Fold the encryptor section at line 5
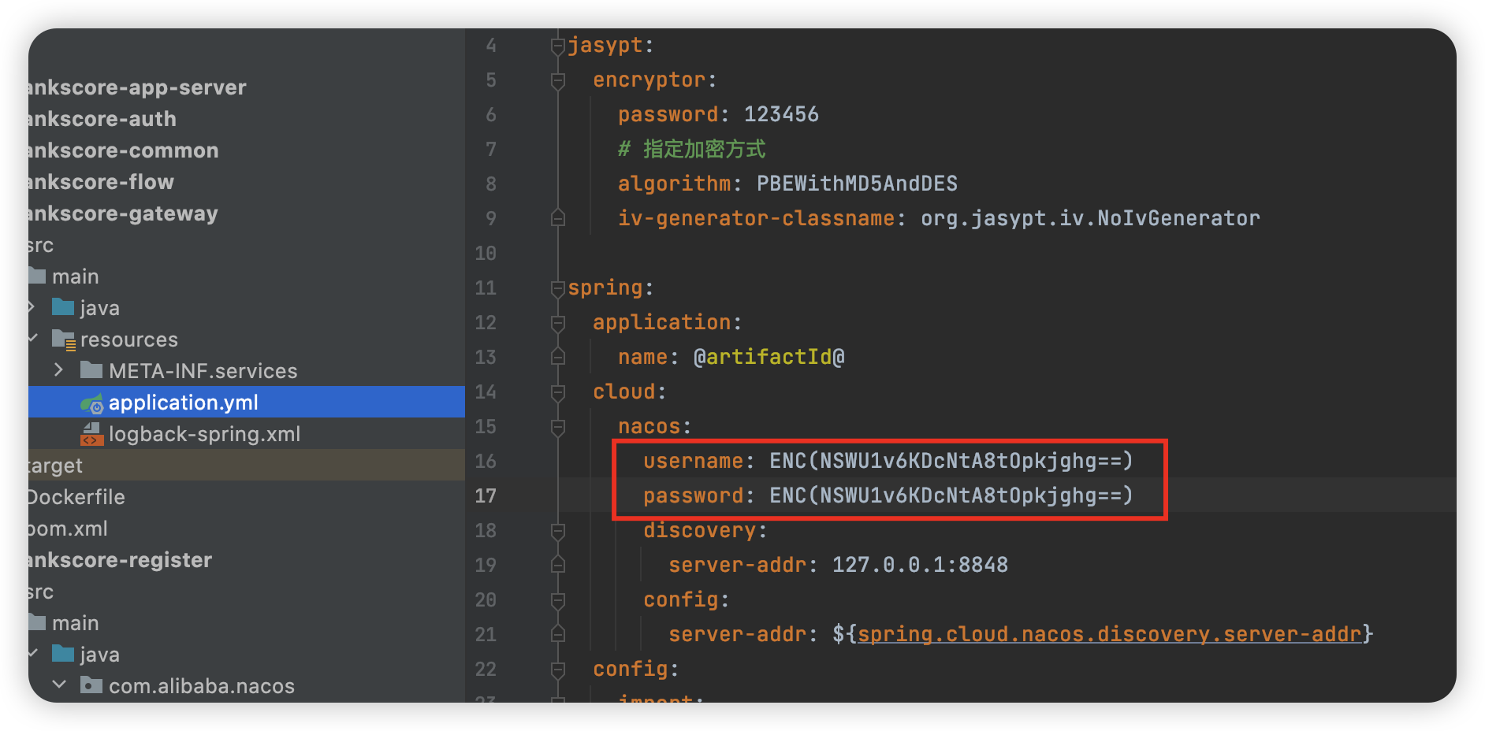 (558, 80)
